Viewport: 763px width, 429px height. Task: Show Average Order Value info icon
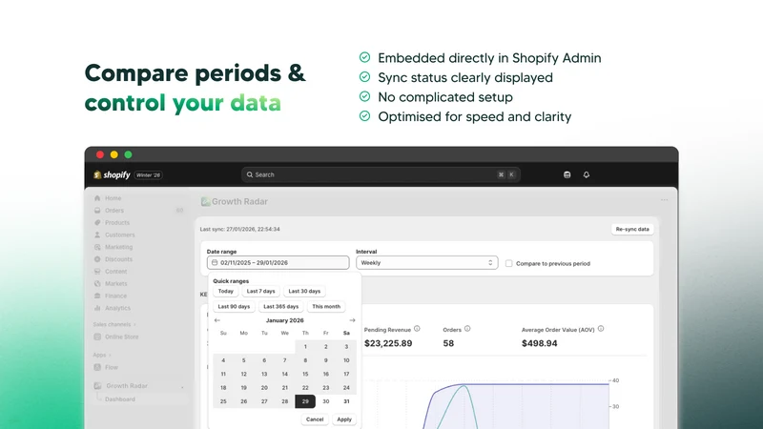(601, 329)
